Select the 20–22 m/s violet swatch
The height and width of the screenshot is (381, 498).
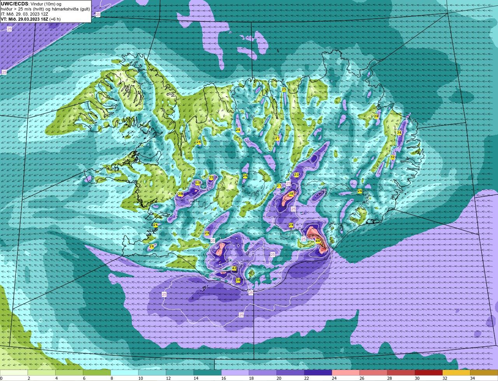point(291,373)
